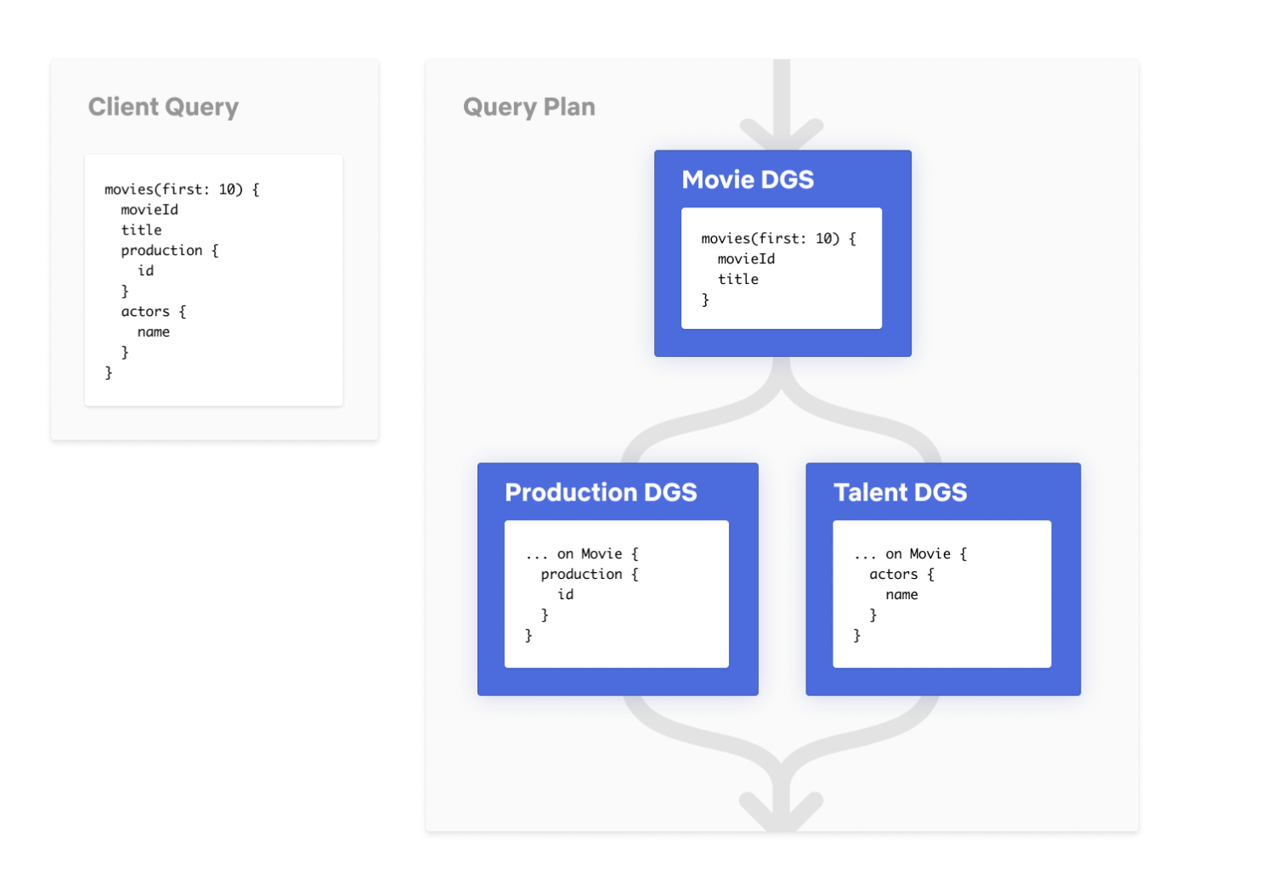Click 'name' in Talent DGS
The height and width of the screenshot is (884, 1288).
[x=902, y=595]
